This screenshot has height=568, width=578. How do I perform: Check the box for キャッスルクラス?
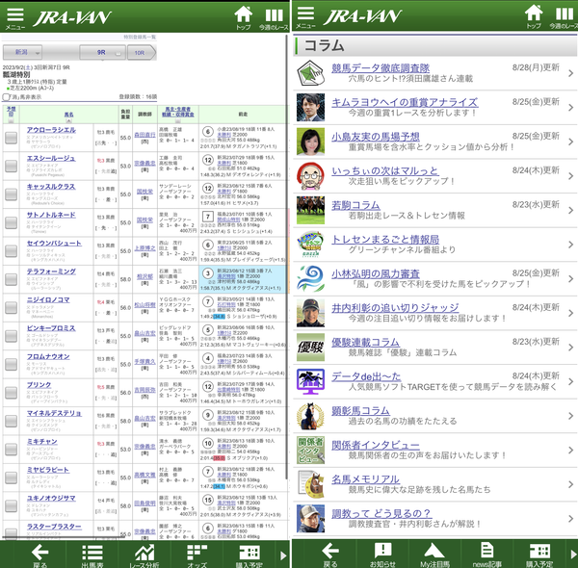click(x=11, y=194)
